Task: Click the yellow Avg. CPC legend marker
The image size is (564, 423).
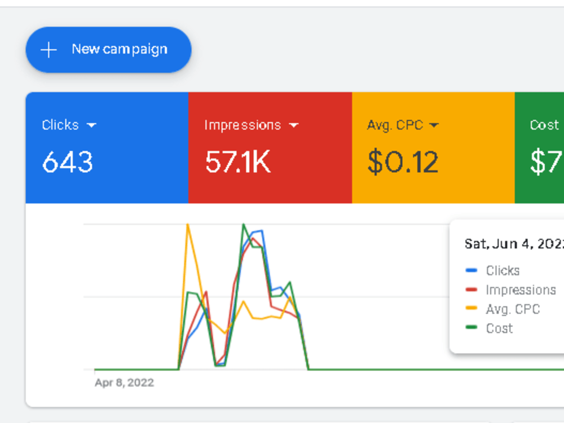Action: coord(471,309)
